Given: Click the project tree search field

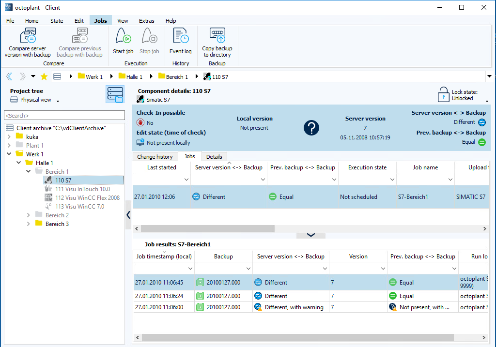Looking at the screenshot, I should click(x=64, y=116).
